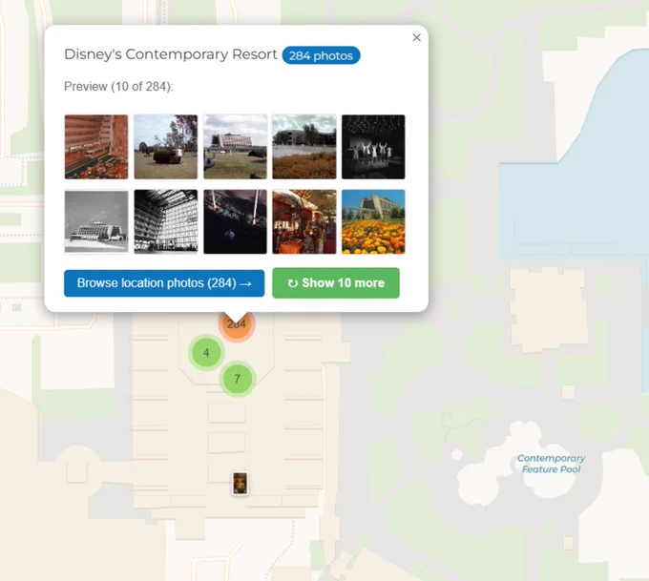Click the 284 photos badge
Screen dimensions: 649x581
(322, 55)
